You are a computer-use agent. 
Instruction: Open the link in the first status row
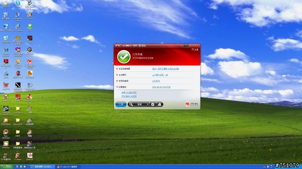tap(166, 69)
